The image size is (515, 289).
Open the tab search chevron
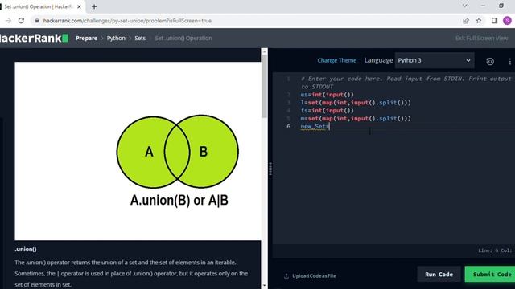click(465, 6)
